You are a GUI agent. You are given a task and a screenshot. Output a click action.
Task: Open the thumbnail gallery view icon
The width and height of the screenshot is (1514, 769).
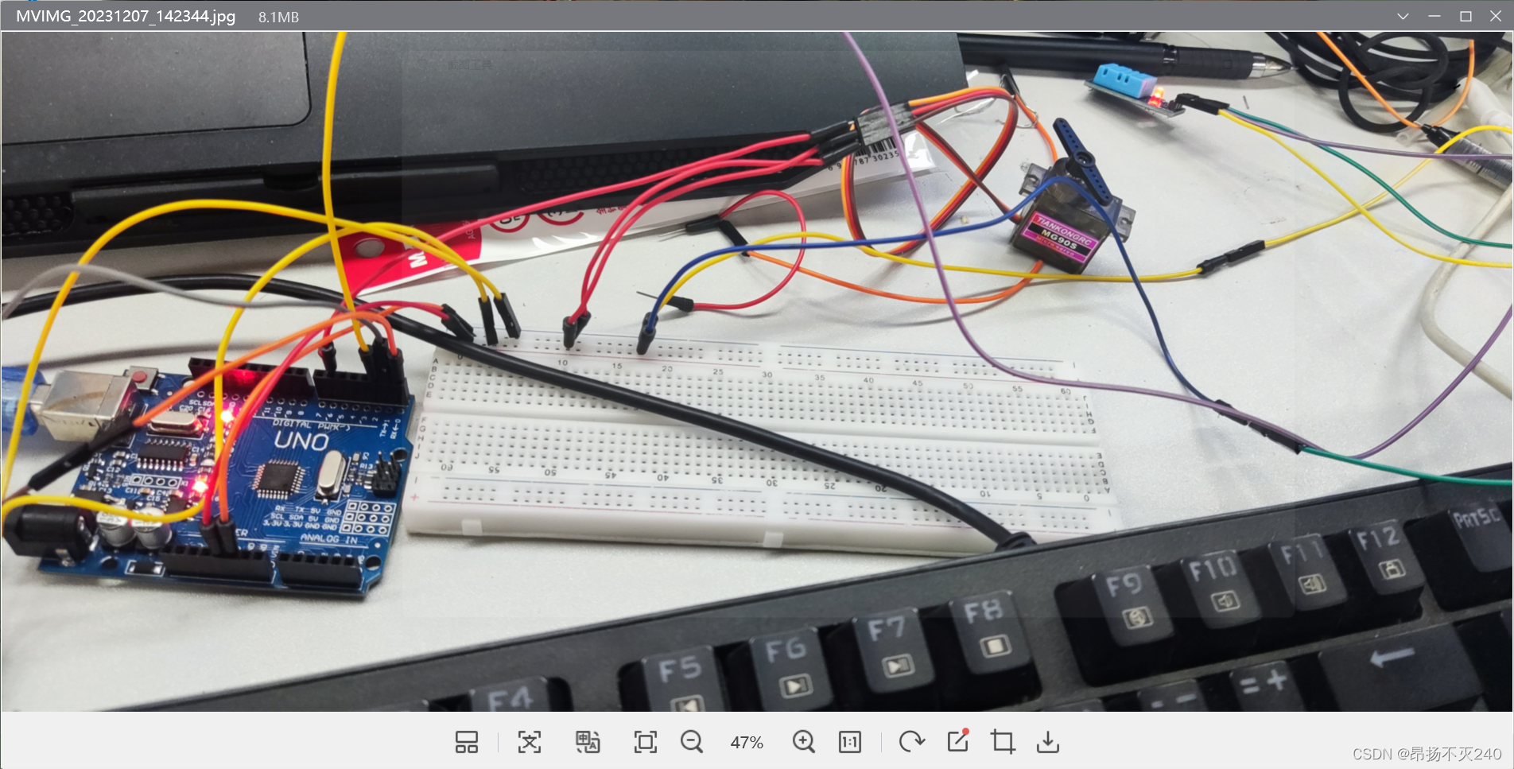(467, 742)
